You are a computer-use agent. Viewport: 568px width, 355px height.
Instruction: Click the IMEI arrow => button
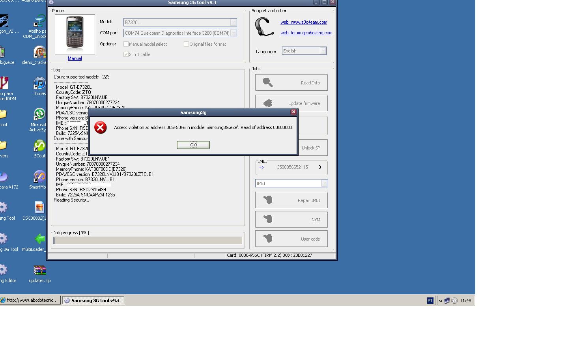click(x=262, y=167)
